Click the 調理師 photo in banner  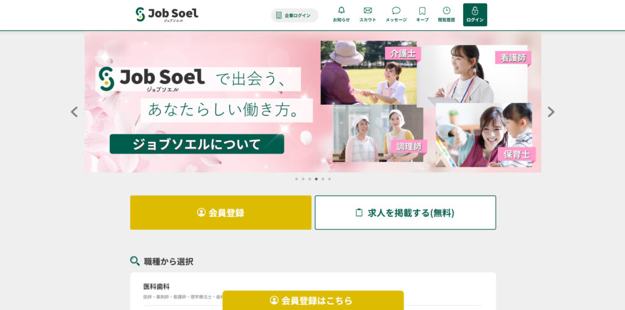click(x=378, y=133)
